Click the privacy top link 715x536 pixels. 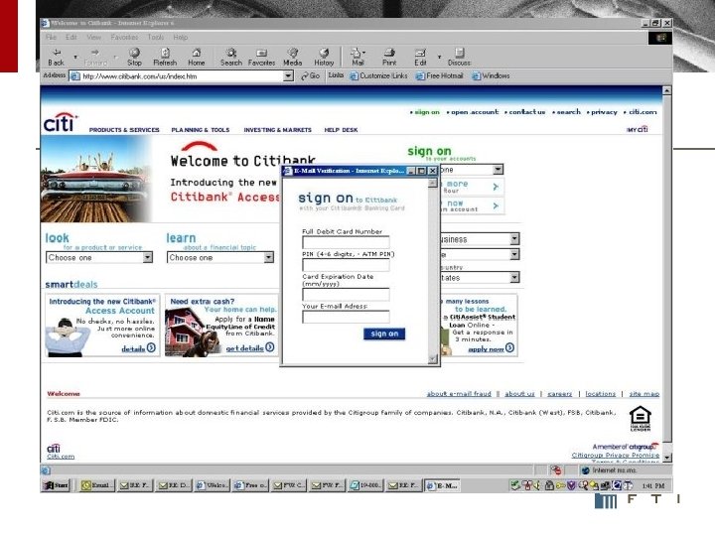coord(604,111)
